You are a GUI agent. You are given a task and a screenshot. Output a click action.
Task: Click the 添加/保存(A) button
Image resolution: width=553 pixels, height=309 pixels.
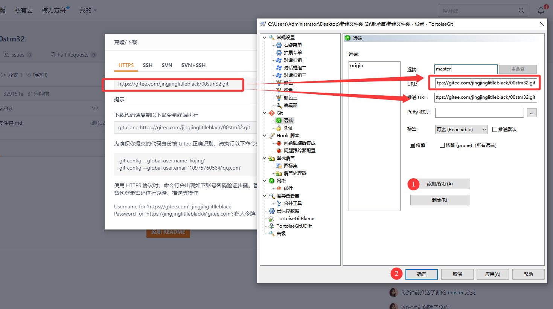click(440, 184)
